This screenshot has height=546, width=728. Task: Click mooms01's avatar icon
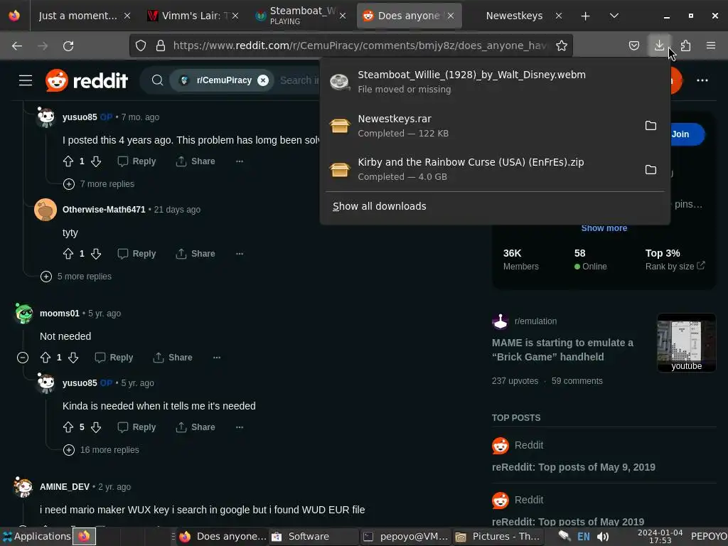click(x=23, y=314)
